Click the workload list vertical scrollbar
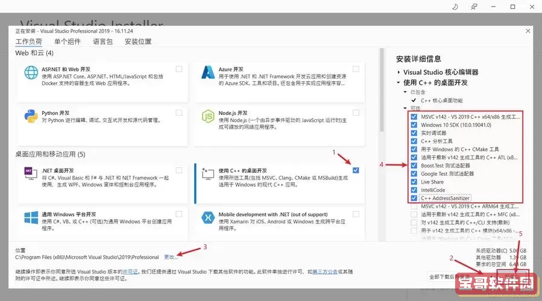542x301 pixels. click(382, 90)
